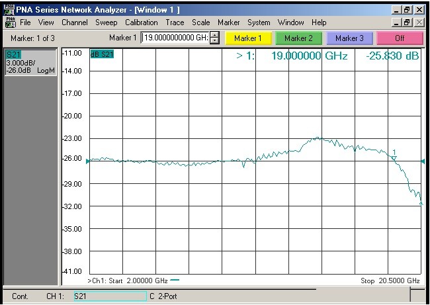Click the marker value -25.830 dB

(392, 56)
